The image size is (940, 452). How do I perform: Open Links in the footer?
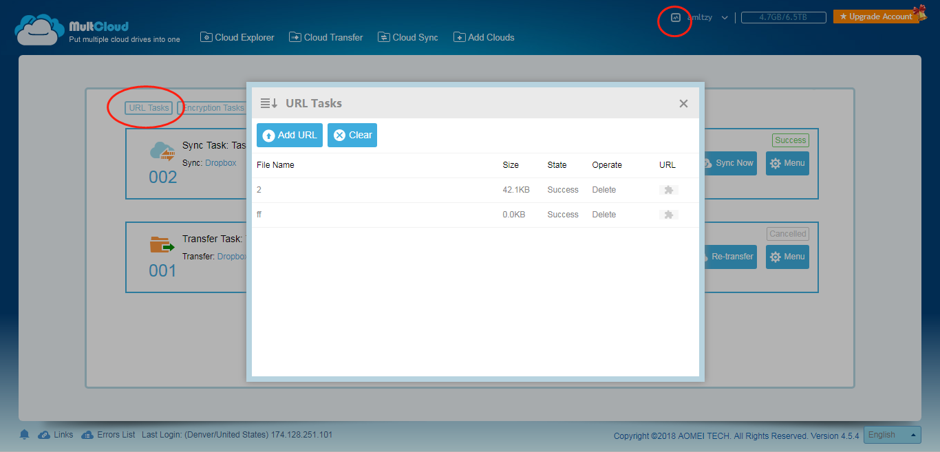click(56, 435)
